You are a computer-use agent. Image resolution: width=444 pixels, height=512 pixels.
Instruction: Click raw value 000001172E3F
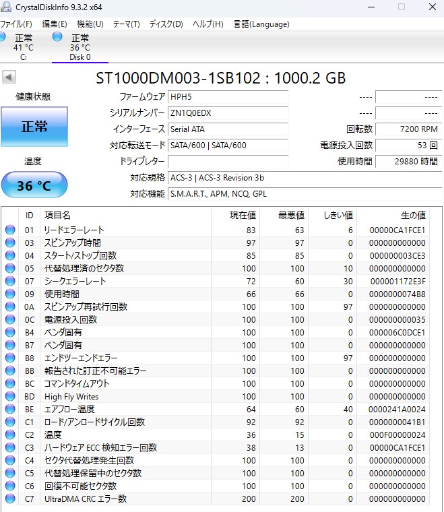click(398, 281)
